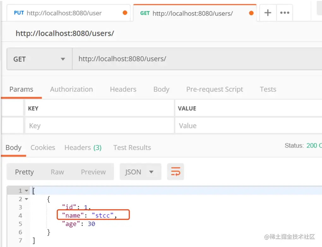The width and height of the screenshot is (322, 247).
Task: Collapse JSON object at line 2
Action: tap(27, 199)
